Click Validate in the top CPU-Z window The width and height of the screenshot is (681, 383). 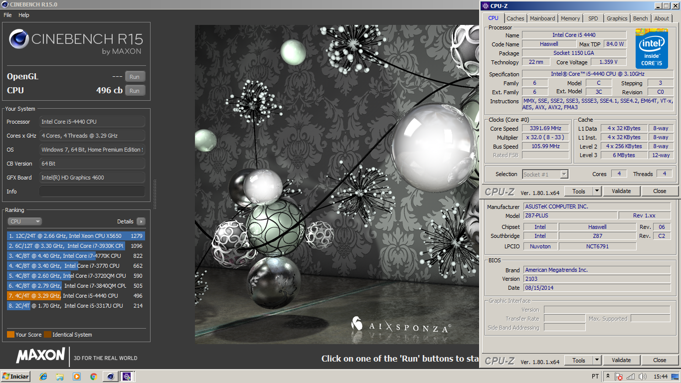[621, 191]
